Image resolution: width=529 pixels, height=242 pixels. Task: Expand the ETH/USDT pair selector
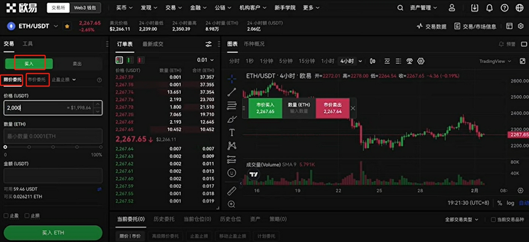pos(56,26)
